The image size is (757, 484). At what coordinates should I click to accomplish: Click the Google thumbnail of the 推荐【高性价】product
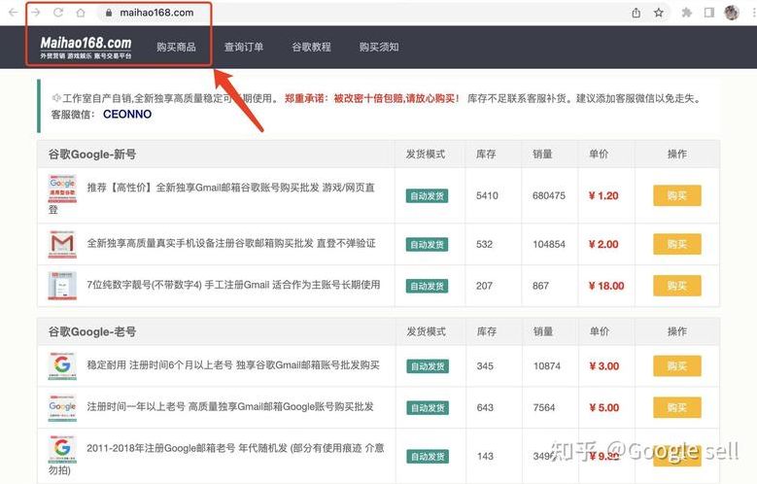62,189
